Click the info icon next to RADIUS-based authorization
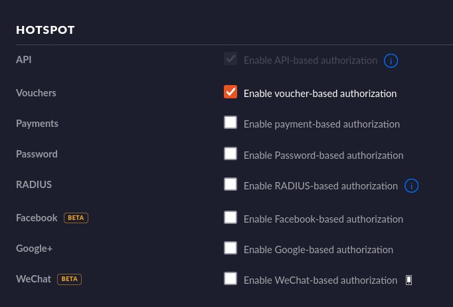453x307 pixels. (412, 186)
